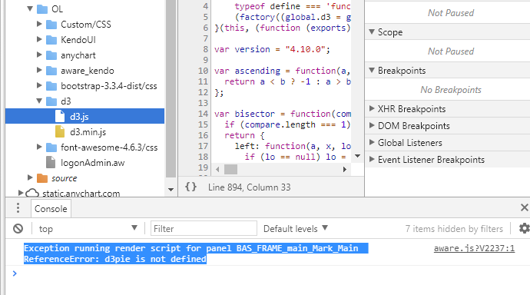Select the aware_kendo folder icon

tap(51, 71)
